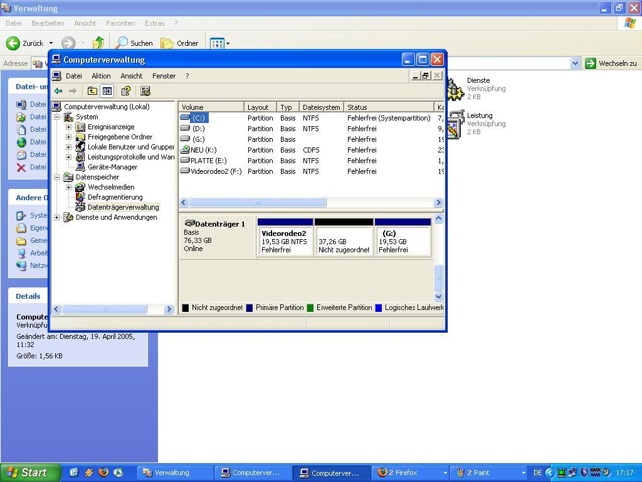Select the Videorodeo2 (F:) volume row

tap(311, 171)
